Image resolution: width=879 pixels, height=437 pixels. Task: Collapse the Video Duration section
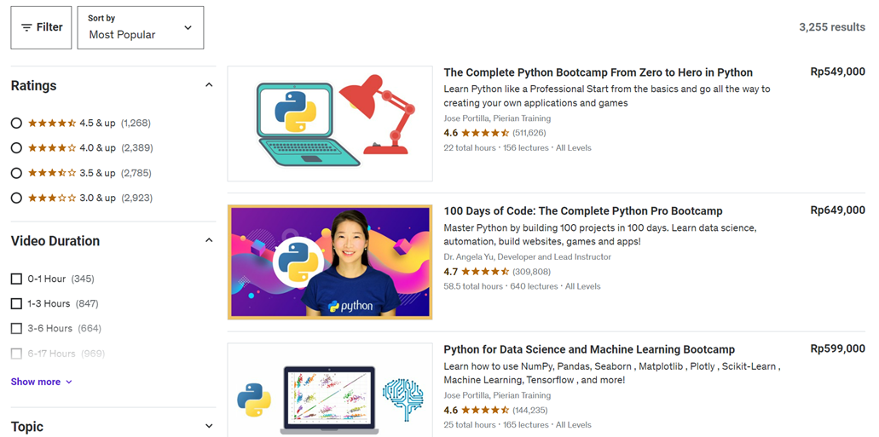(x=209, y=240)
